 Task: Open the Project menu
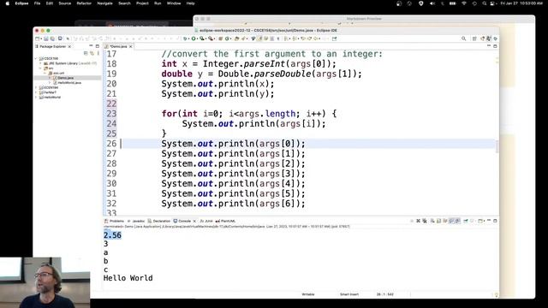142,3
